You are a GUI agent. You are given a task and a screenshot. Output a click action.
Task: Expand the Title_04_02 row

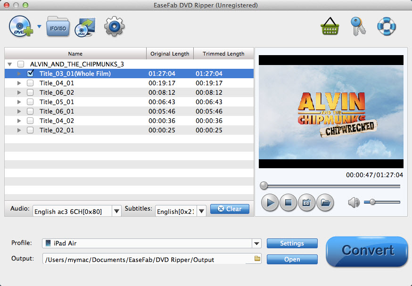19,121
